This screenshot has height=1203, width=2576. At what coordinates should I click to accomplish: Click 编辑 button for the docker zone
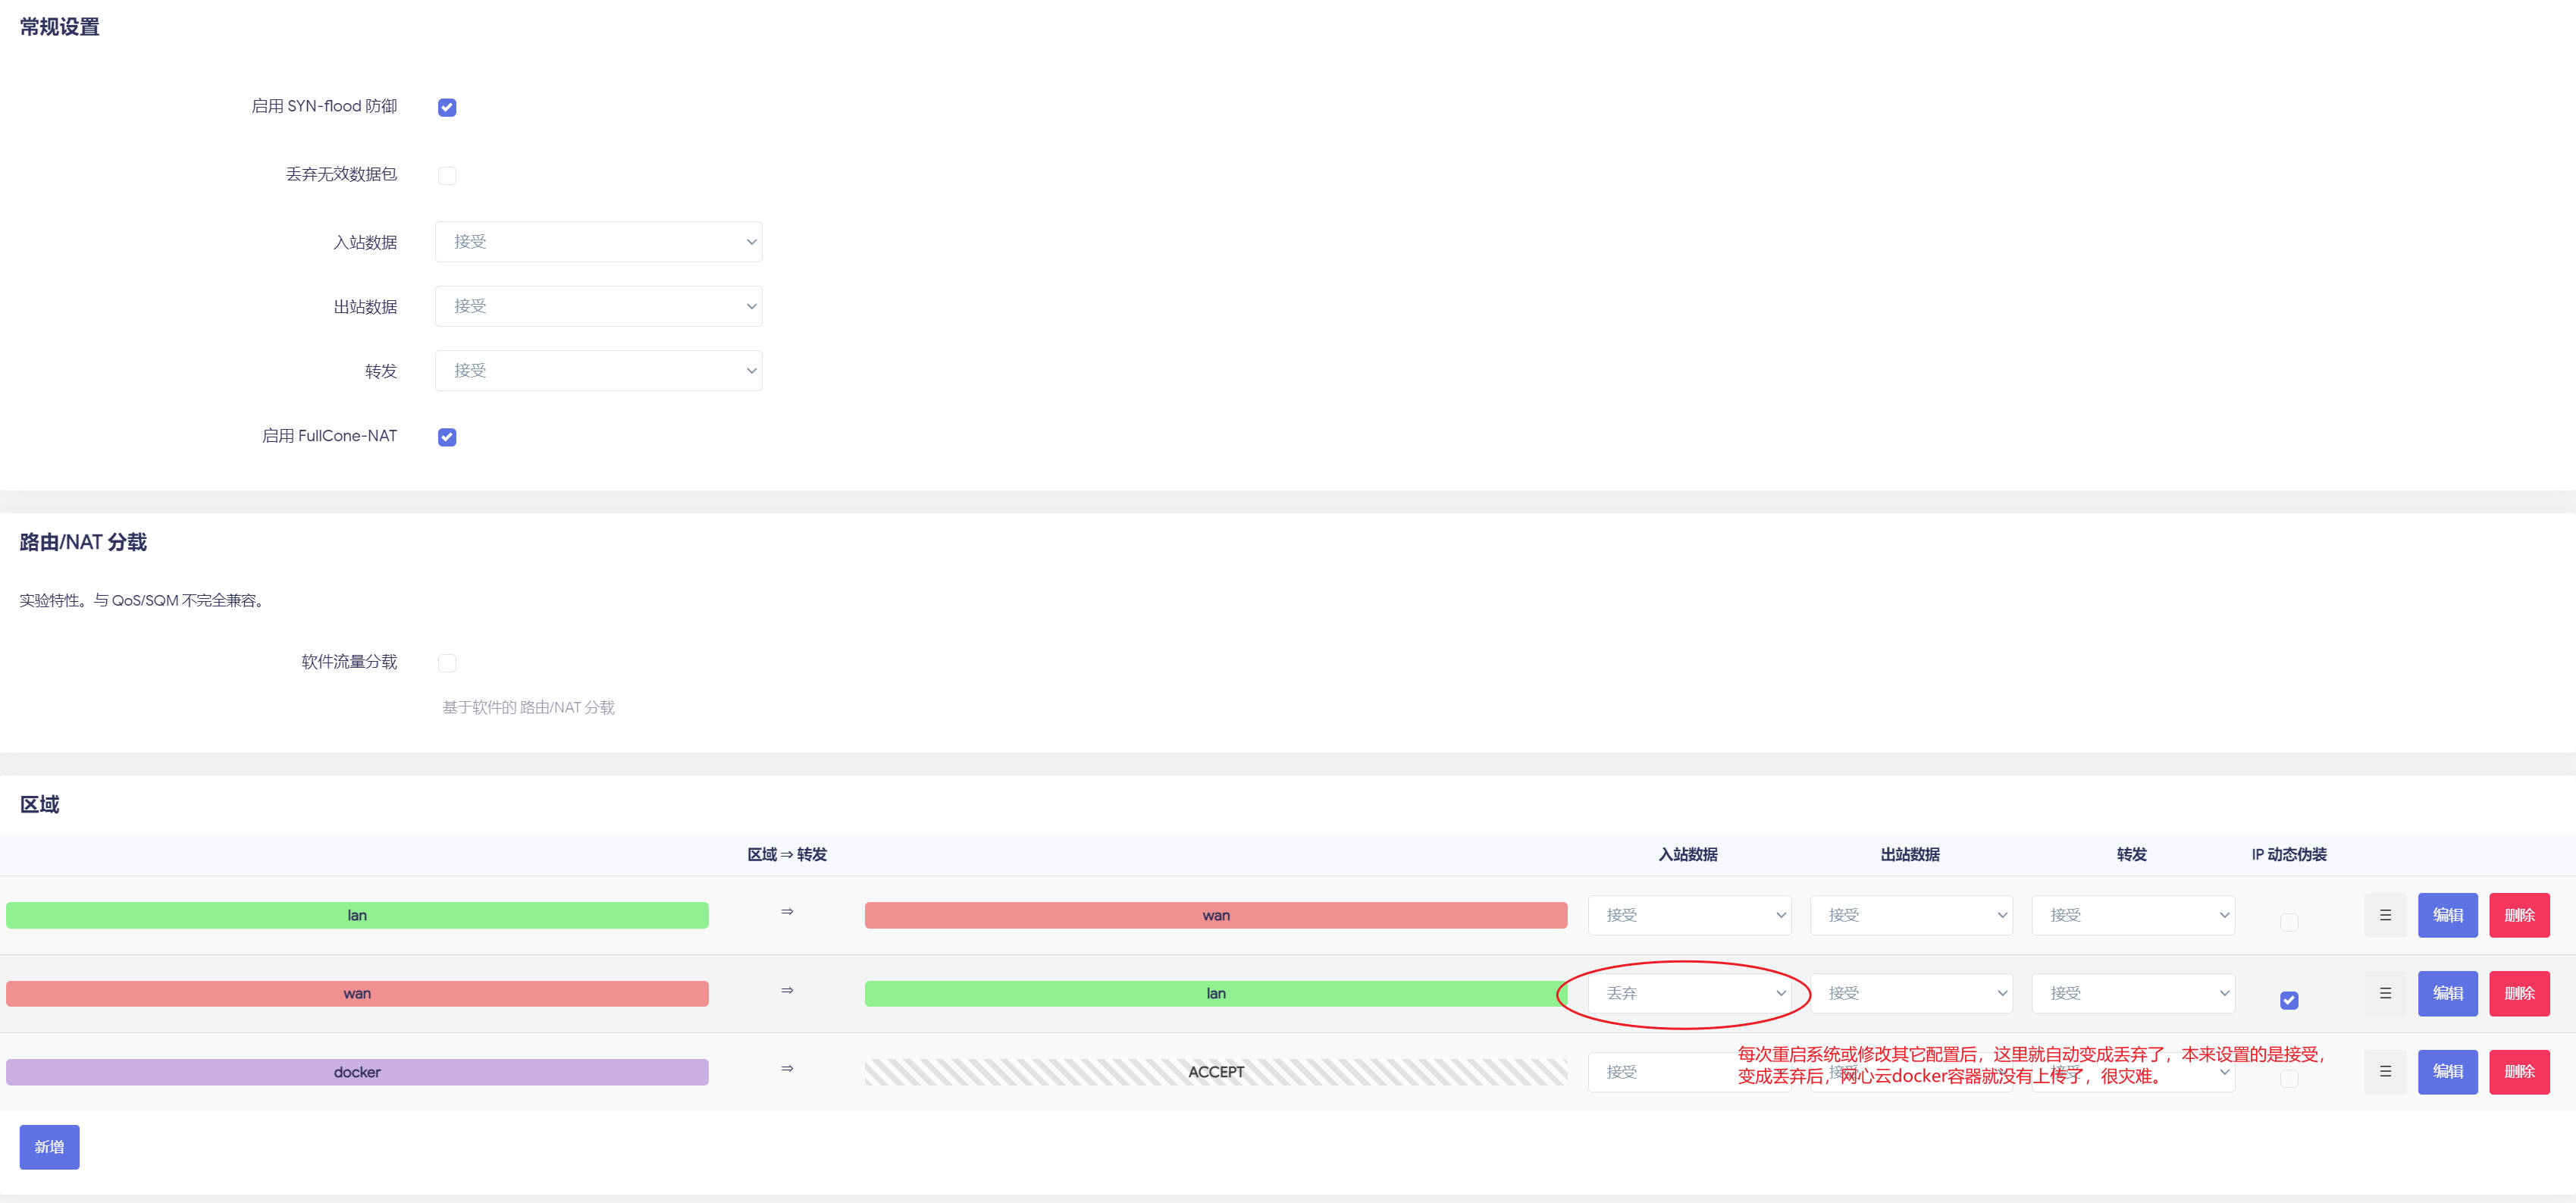point(2447,1071)
